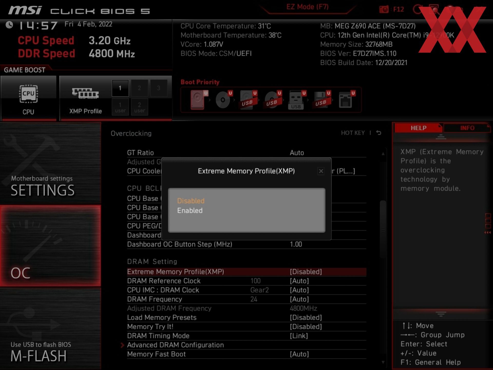Click the Overclocking section title
Image resolution: width=493 pixels, height=370 pixels.
[x=131, y=133]
